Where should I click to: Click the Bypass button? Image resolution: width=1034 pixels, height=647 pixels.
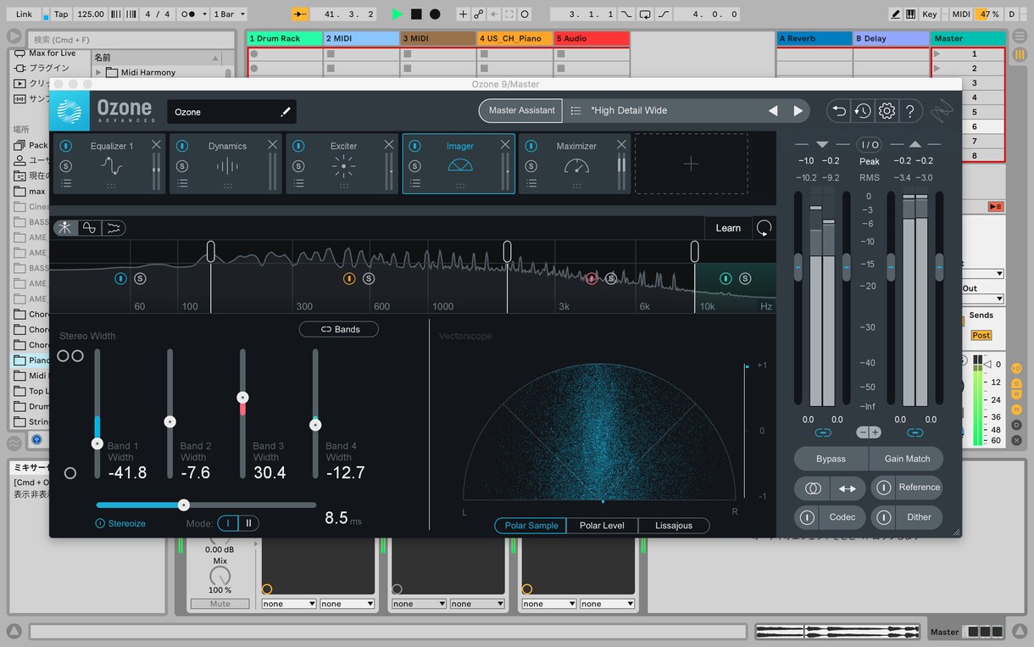(x=831, y=459)
